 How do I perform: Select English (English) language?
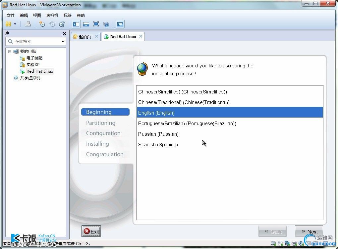pyautogui.click(x=230, y=113)
